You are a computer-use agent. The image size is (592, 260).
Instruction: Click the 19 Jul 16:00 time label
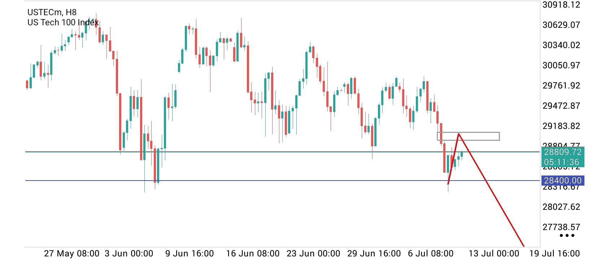coord(554,253)
